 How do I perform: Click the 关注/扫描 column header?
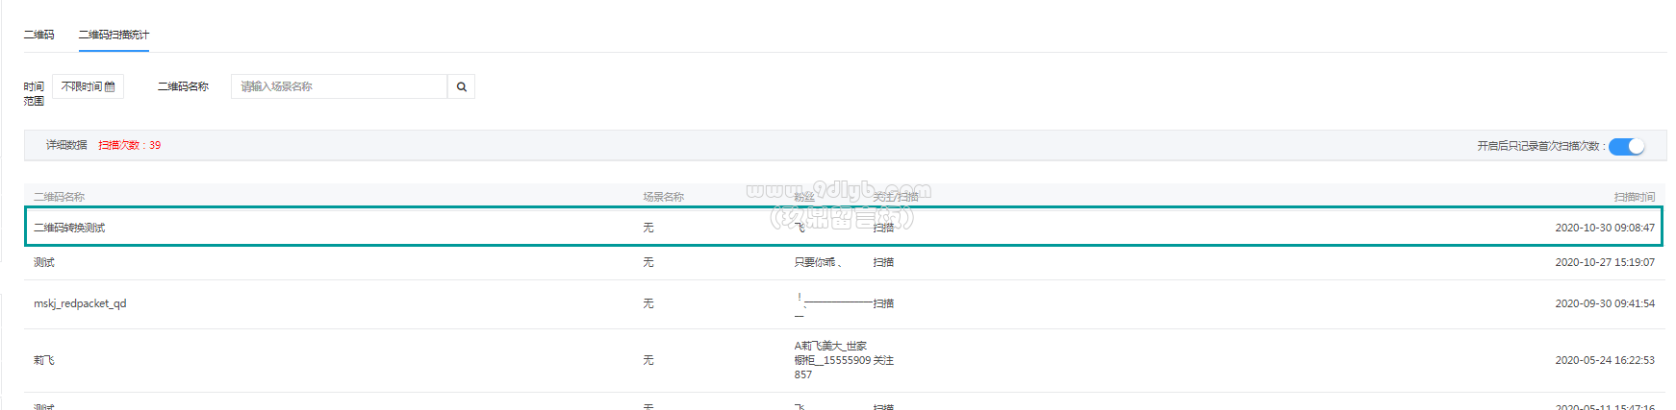(x=895, y=197)
